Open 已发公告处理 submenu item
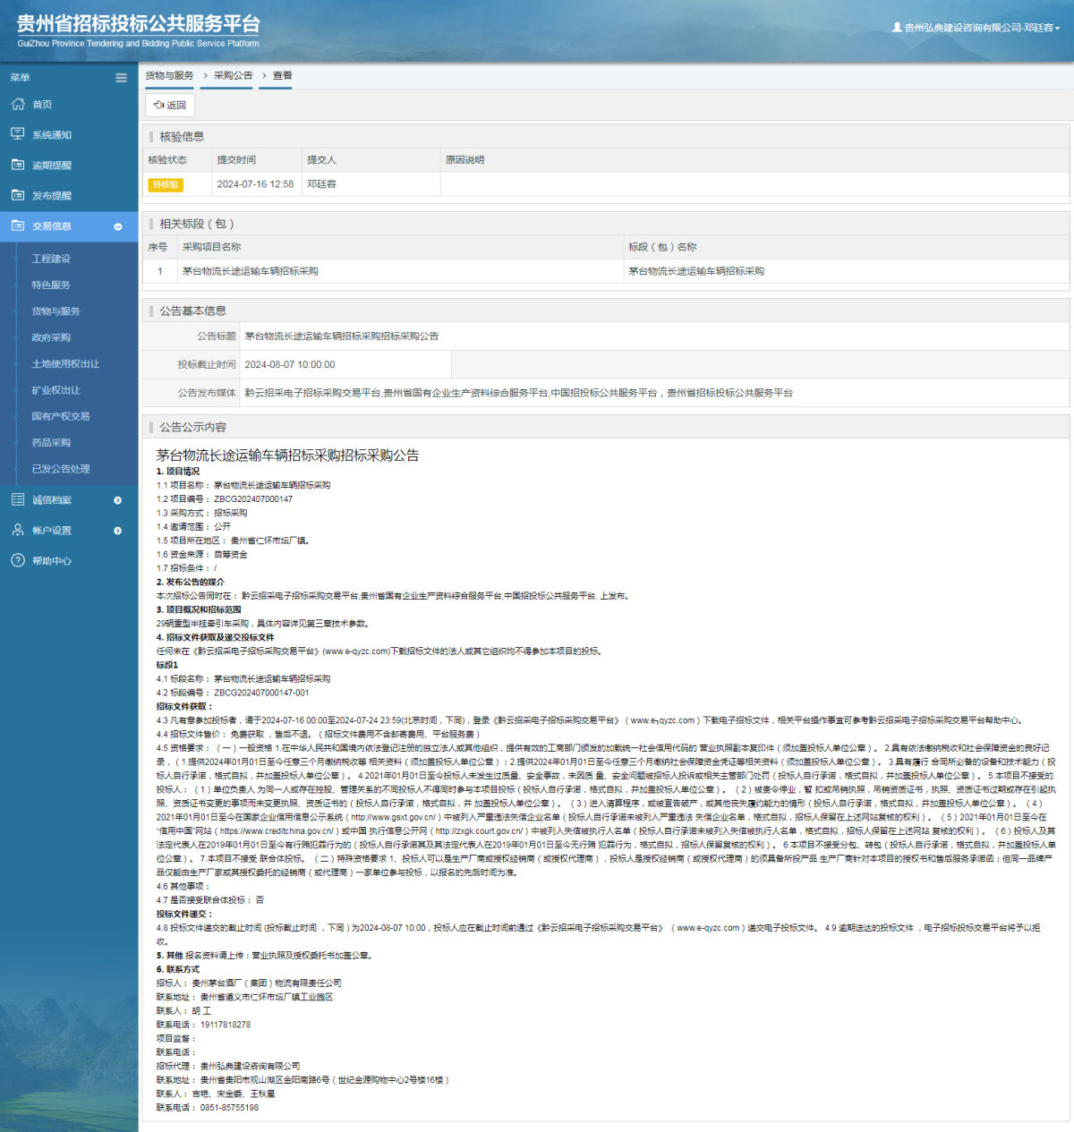This screenshot has height=1132, width=1074. pyautogui.click(x=61, y=469)
